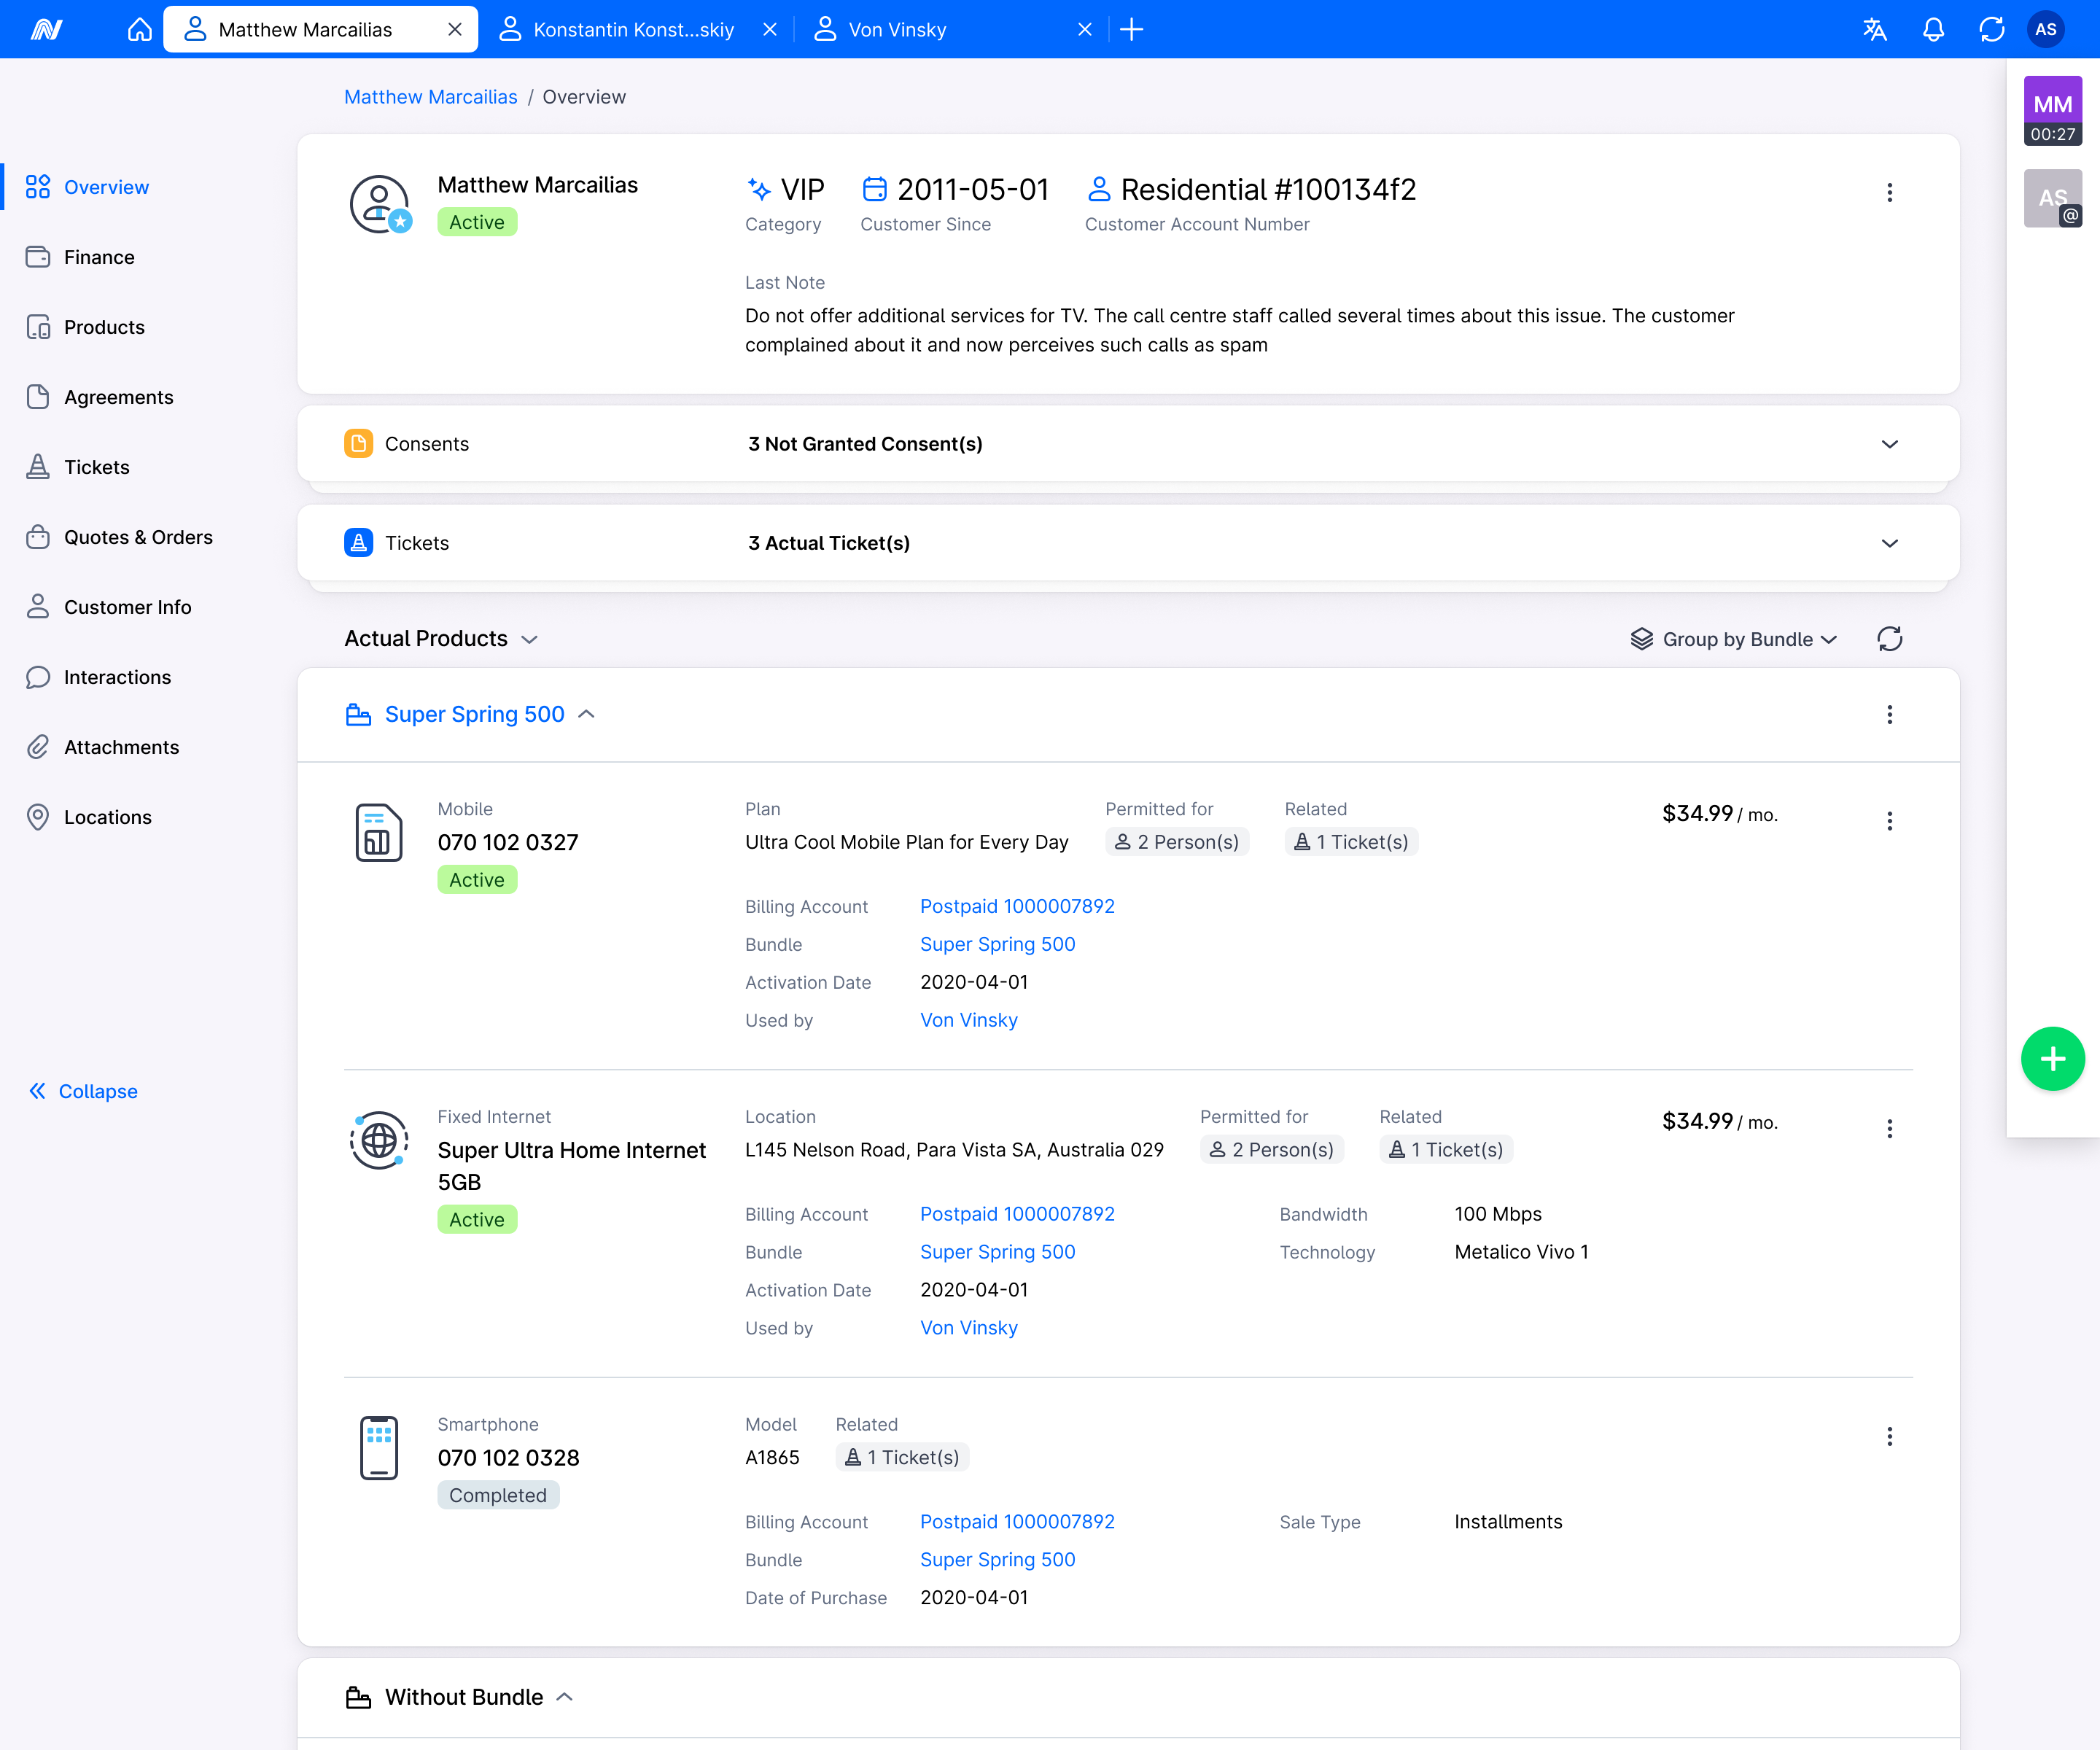This screenshot has width=2100, height=1750.
Task: Click the green plus floating button
Action: pyautogui.click(x=2052, y=1059)
